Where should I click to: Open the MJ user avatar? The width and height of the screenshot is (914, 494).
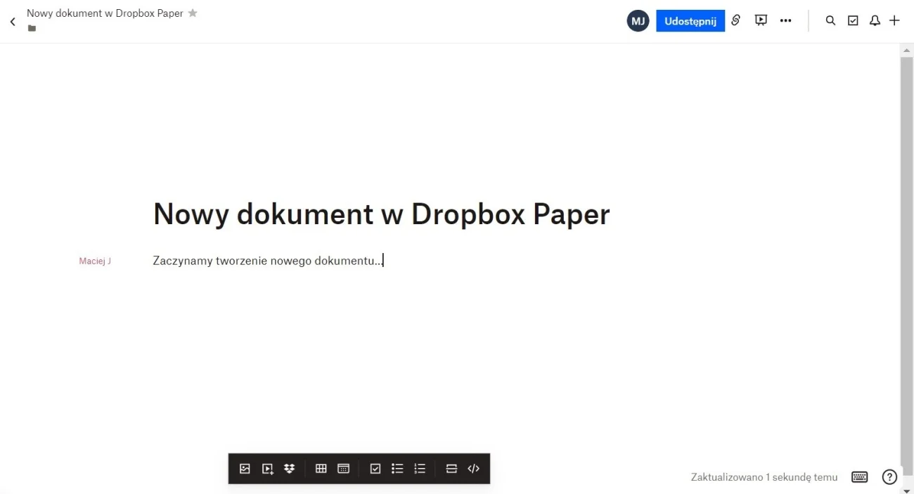click(638, 21)
